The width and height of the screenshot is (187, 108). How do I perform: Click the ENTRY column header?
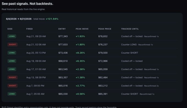(x=62, y=29)
